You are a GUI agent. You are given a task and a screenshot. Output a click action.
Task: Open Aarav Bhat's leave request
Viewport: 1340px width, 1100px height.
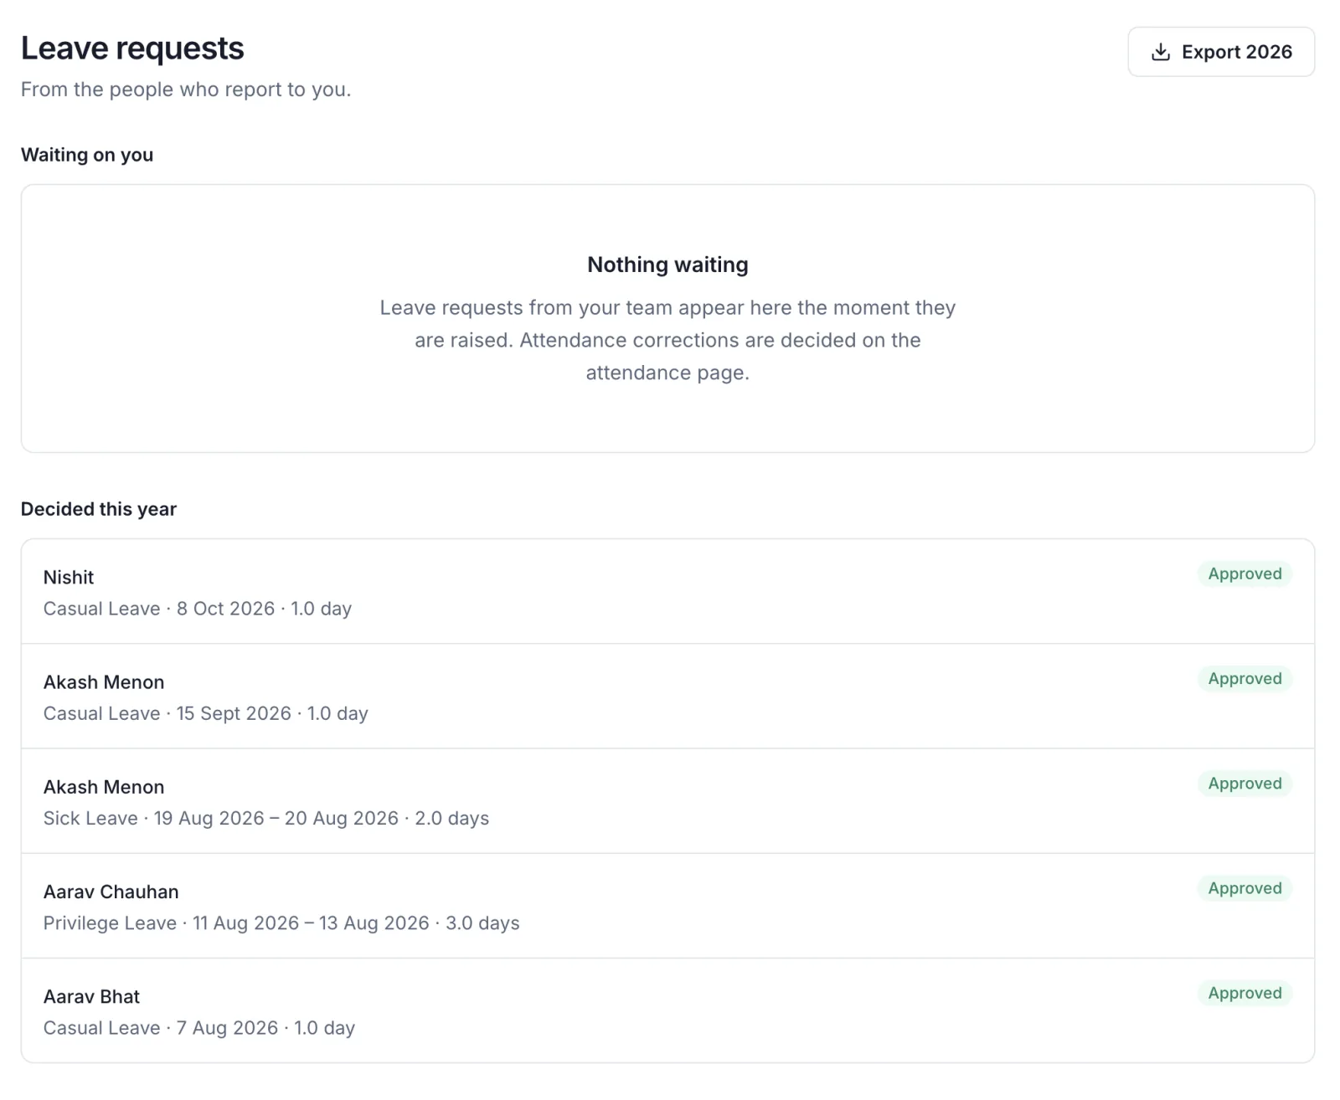coord(667,1010)
